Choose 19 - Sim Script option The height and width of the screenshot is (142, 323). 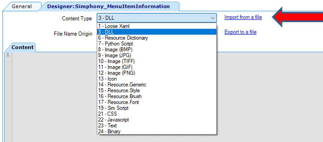(x=113, y=108)
